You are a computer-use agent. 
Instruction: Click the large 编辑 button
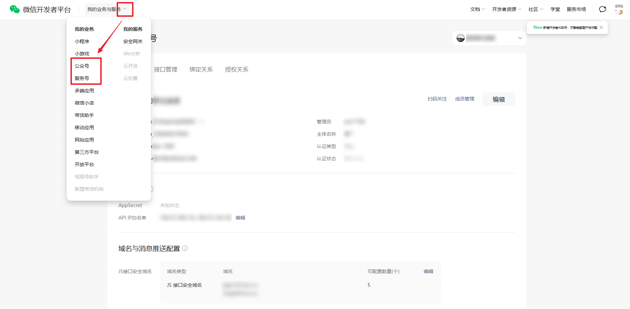[499, 99]
